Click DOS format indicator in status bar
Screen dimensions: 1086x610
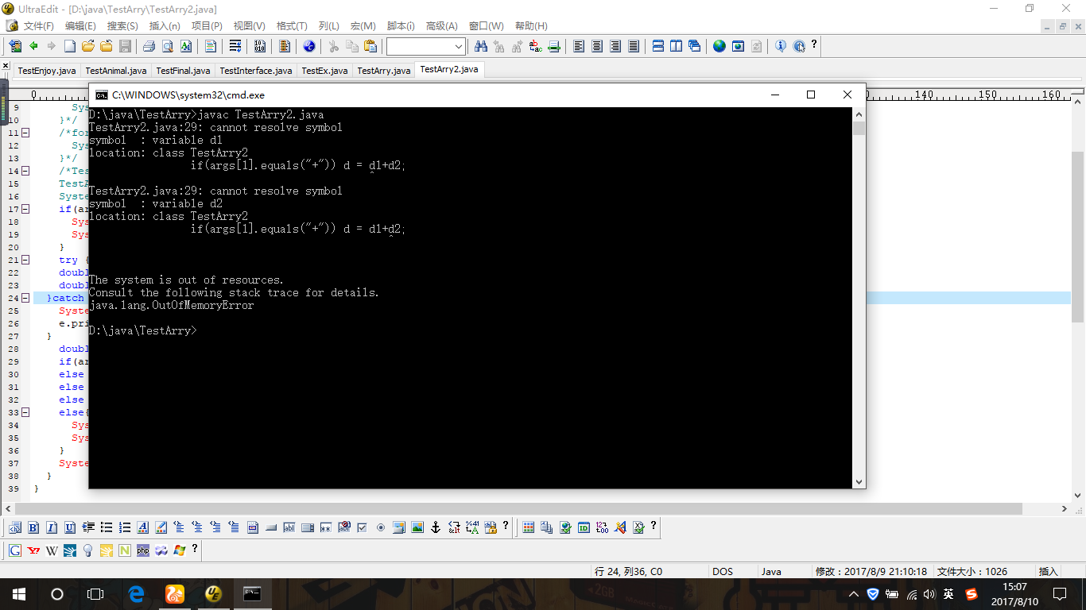coord(723,571)
